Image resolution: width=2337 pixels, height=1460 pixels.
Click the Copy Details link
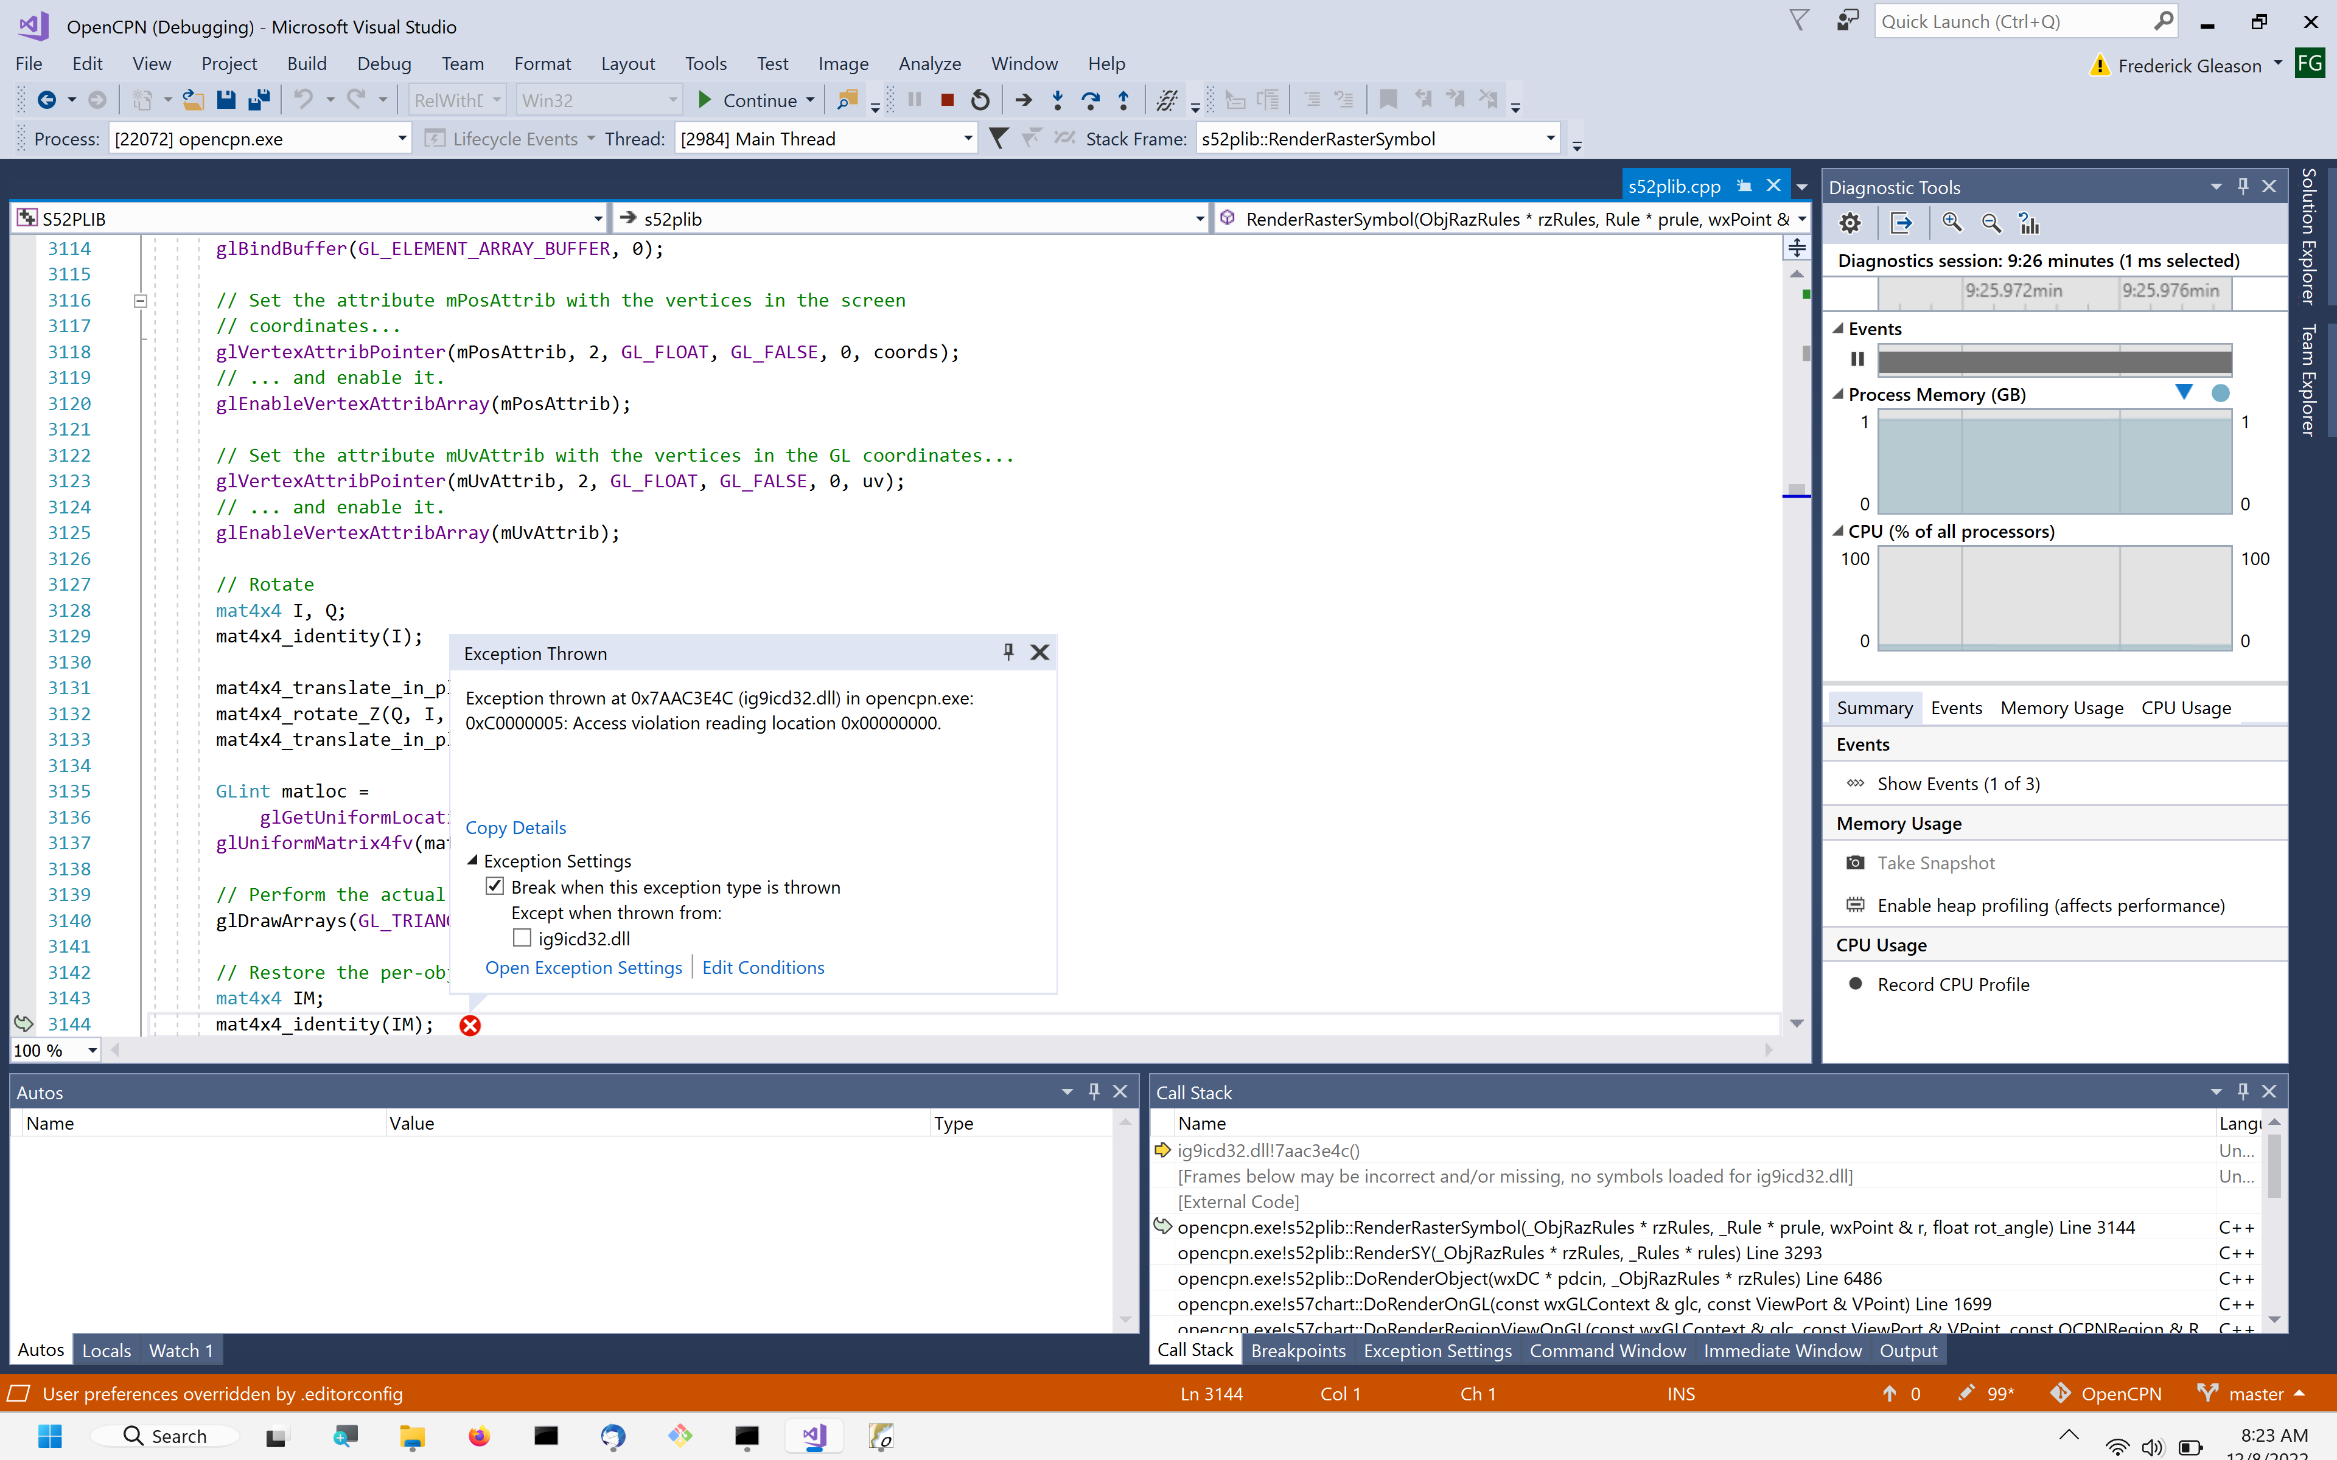tap(515, 827)
